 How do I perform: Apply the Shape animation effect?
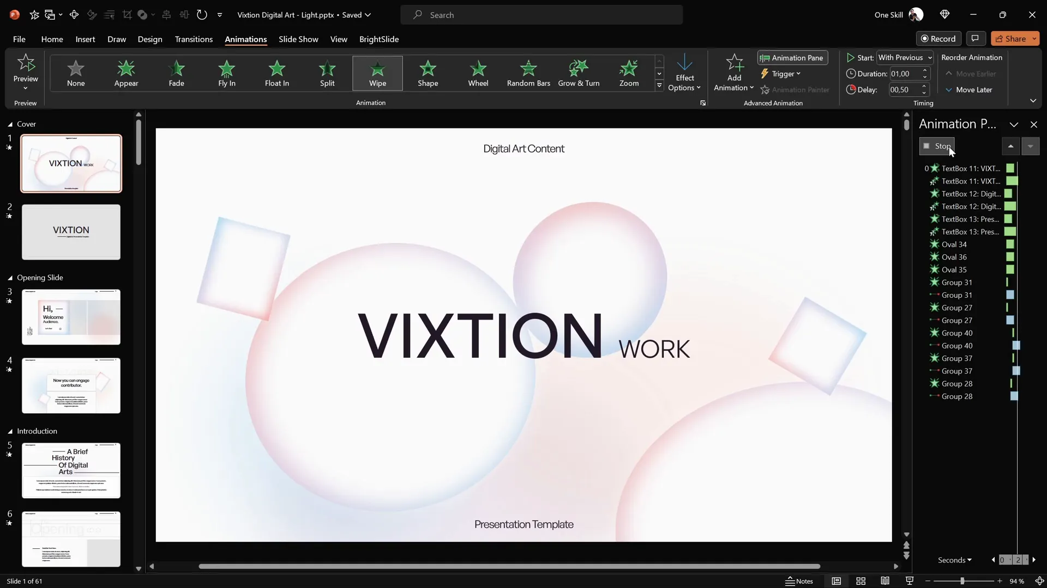[x=428, y=73]
